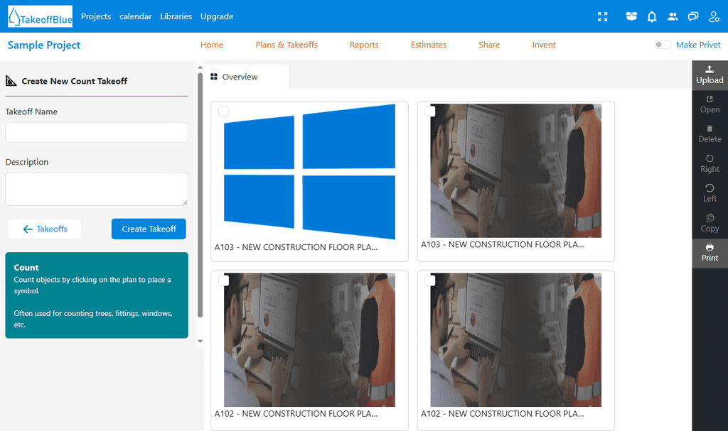Click the second A102 plan title text
728x431 pixels.
pos(503,413)
